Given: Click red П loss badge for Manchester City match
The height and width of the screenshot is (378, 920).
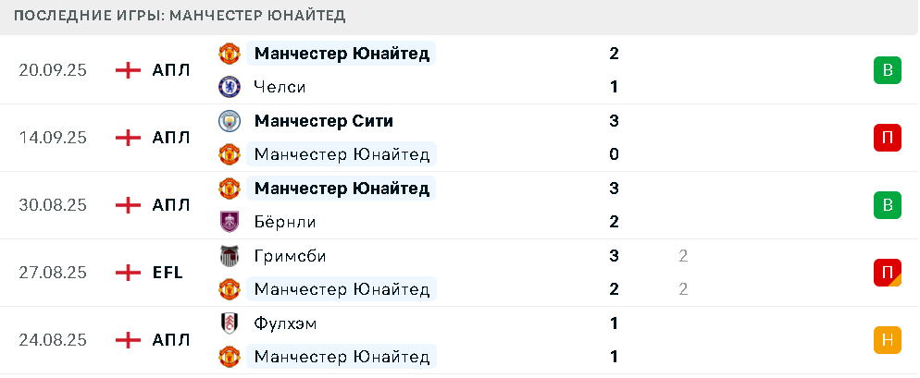Looking at the screenshot, I should (887, 138).
